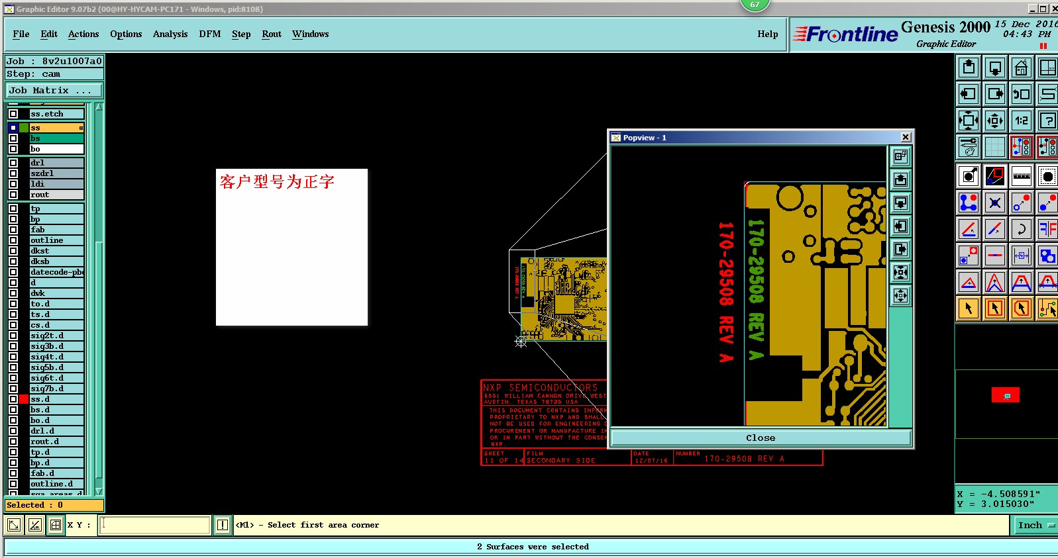Click the red color swatch beside ss.d layer
The height and width of the screenshot is (558, 1058).
pos(24,399)
